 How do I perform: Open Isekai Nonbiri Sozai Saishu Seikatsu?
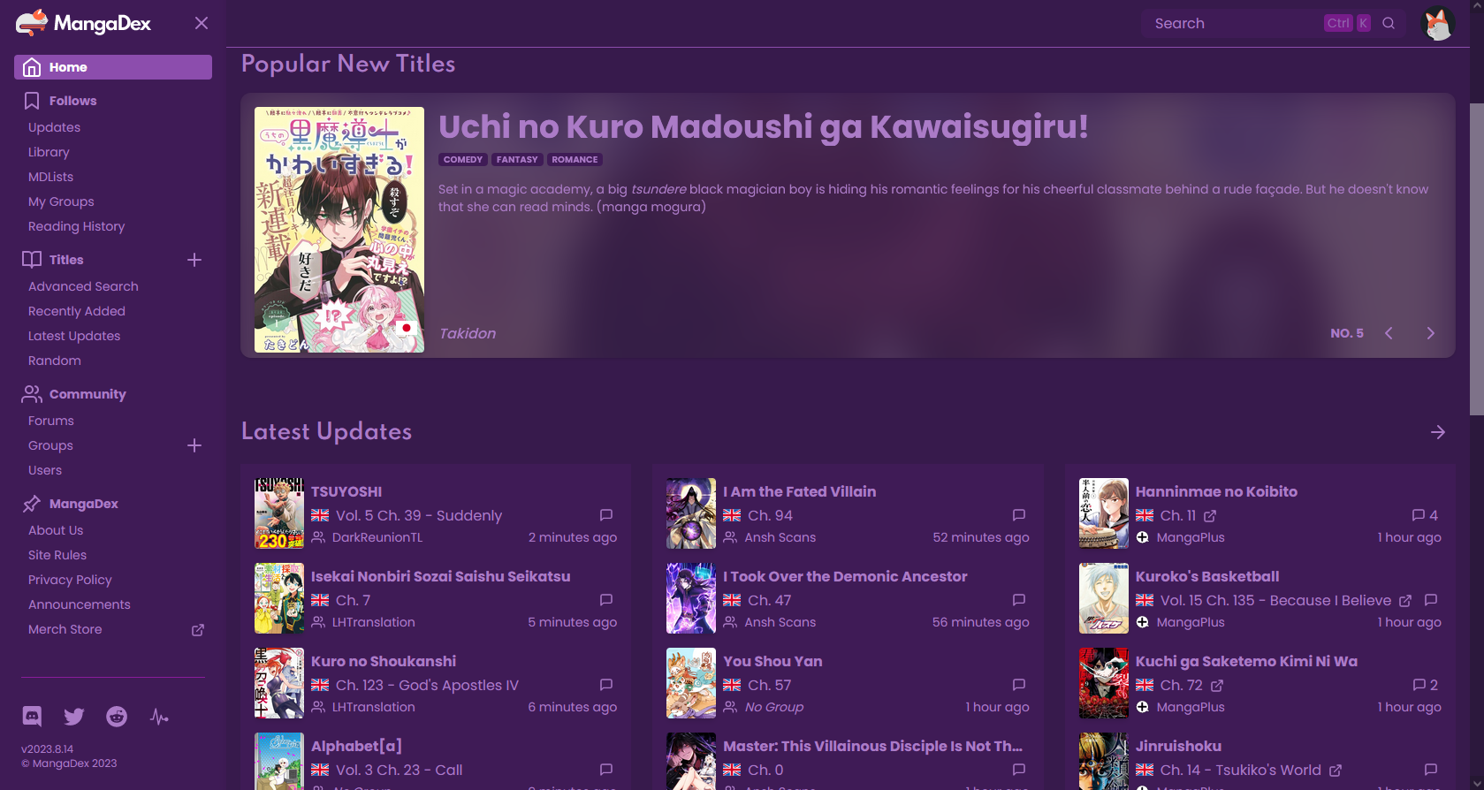441,576
